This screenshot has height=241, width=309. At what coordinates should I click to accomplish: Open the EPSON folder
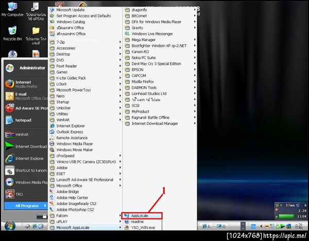[x=160, y=69]
